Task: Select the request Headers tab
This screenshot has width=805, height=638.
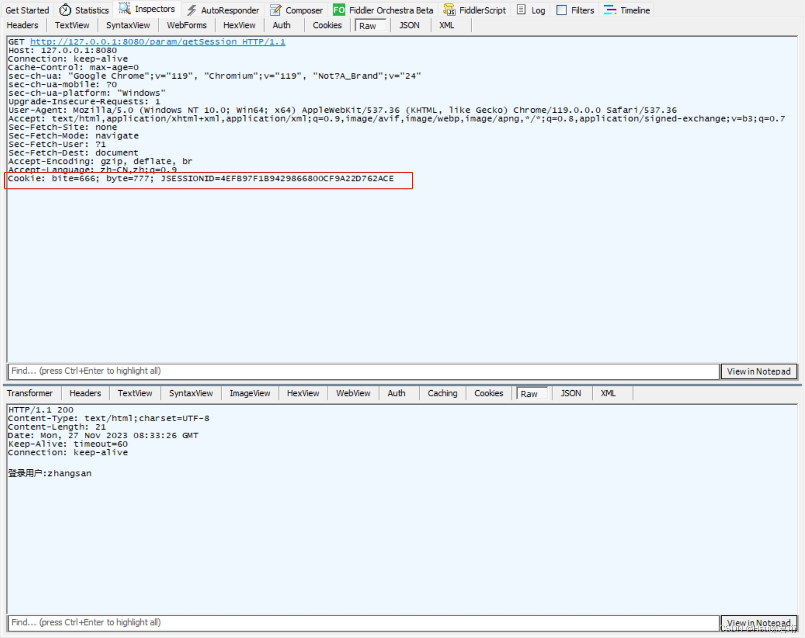Action: pos(22,25)
